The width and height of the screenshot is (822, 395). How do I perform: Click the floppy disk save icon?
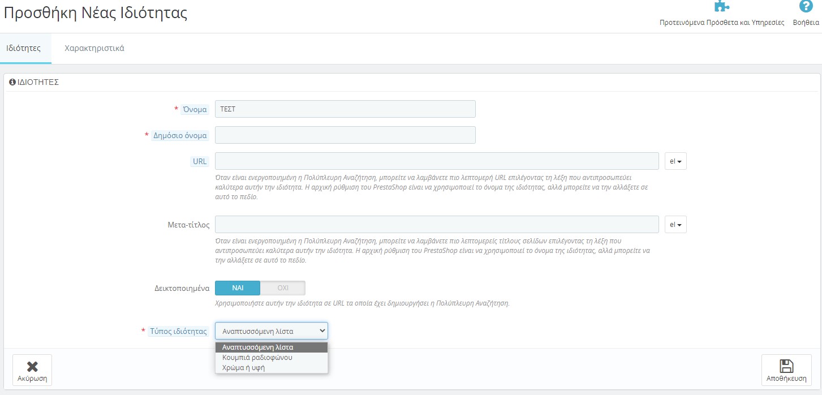[786, 366]
